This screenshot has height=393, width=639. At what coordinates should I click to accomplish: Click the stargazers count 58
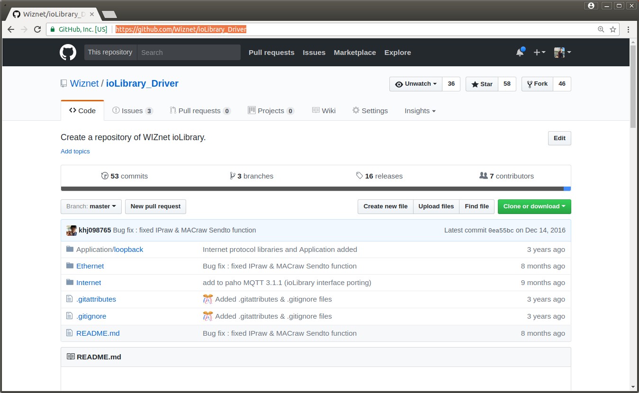507,84
